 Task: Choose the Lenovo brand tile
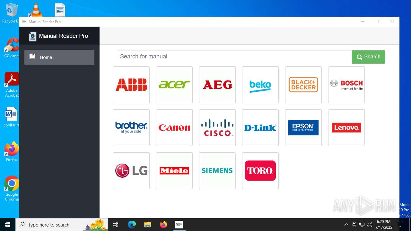(x=346, y=128)
